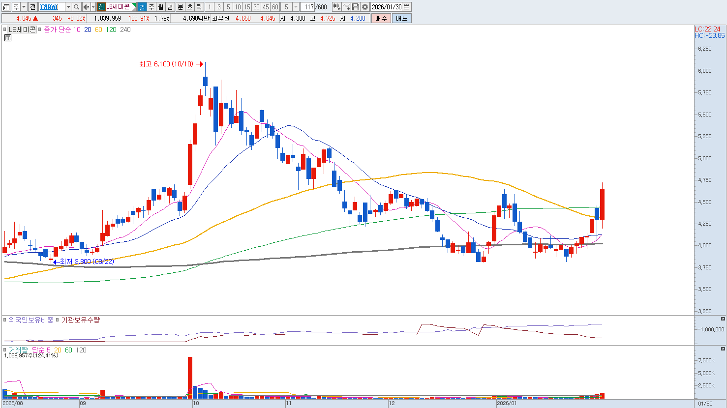The width and height of the screenshot is (727, 408).
Task: Click the speaker sound icon
Action: click(x=87, y=7)
